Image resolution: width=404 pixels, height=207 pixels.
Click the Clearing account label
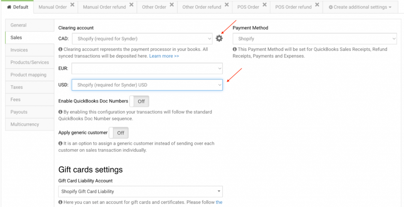[x=76, y=28]
